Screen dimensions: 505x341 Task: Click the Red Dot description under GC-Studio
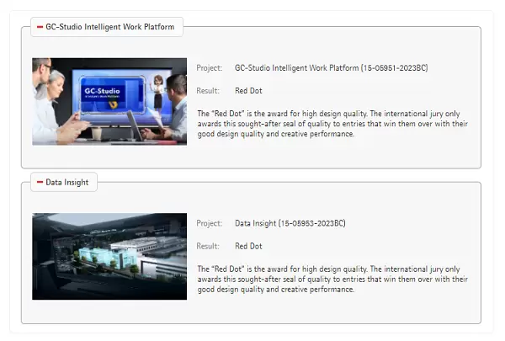[x=332, y=123]
